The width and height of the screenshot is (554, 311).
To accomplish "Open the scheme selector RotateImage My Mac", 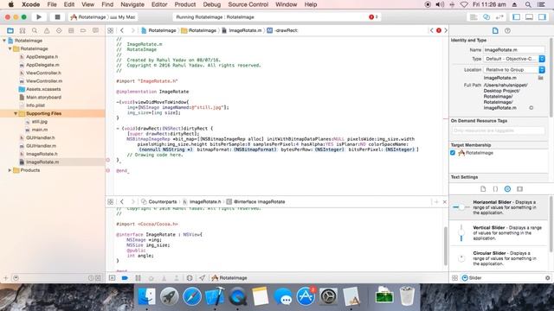I will (103, 17).
